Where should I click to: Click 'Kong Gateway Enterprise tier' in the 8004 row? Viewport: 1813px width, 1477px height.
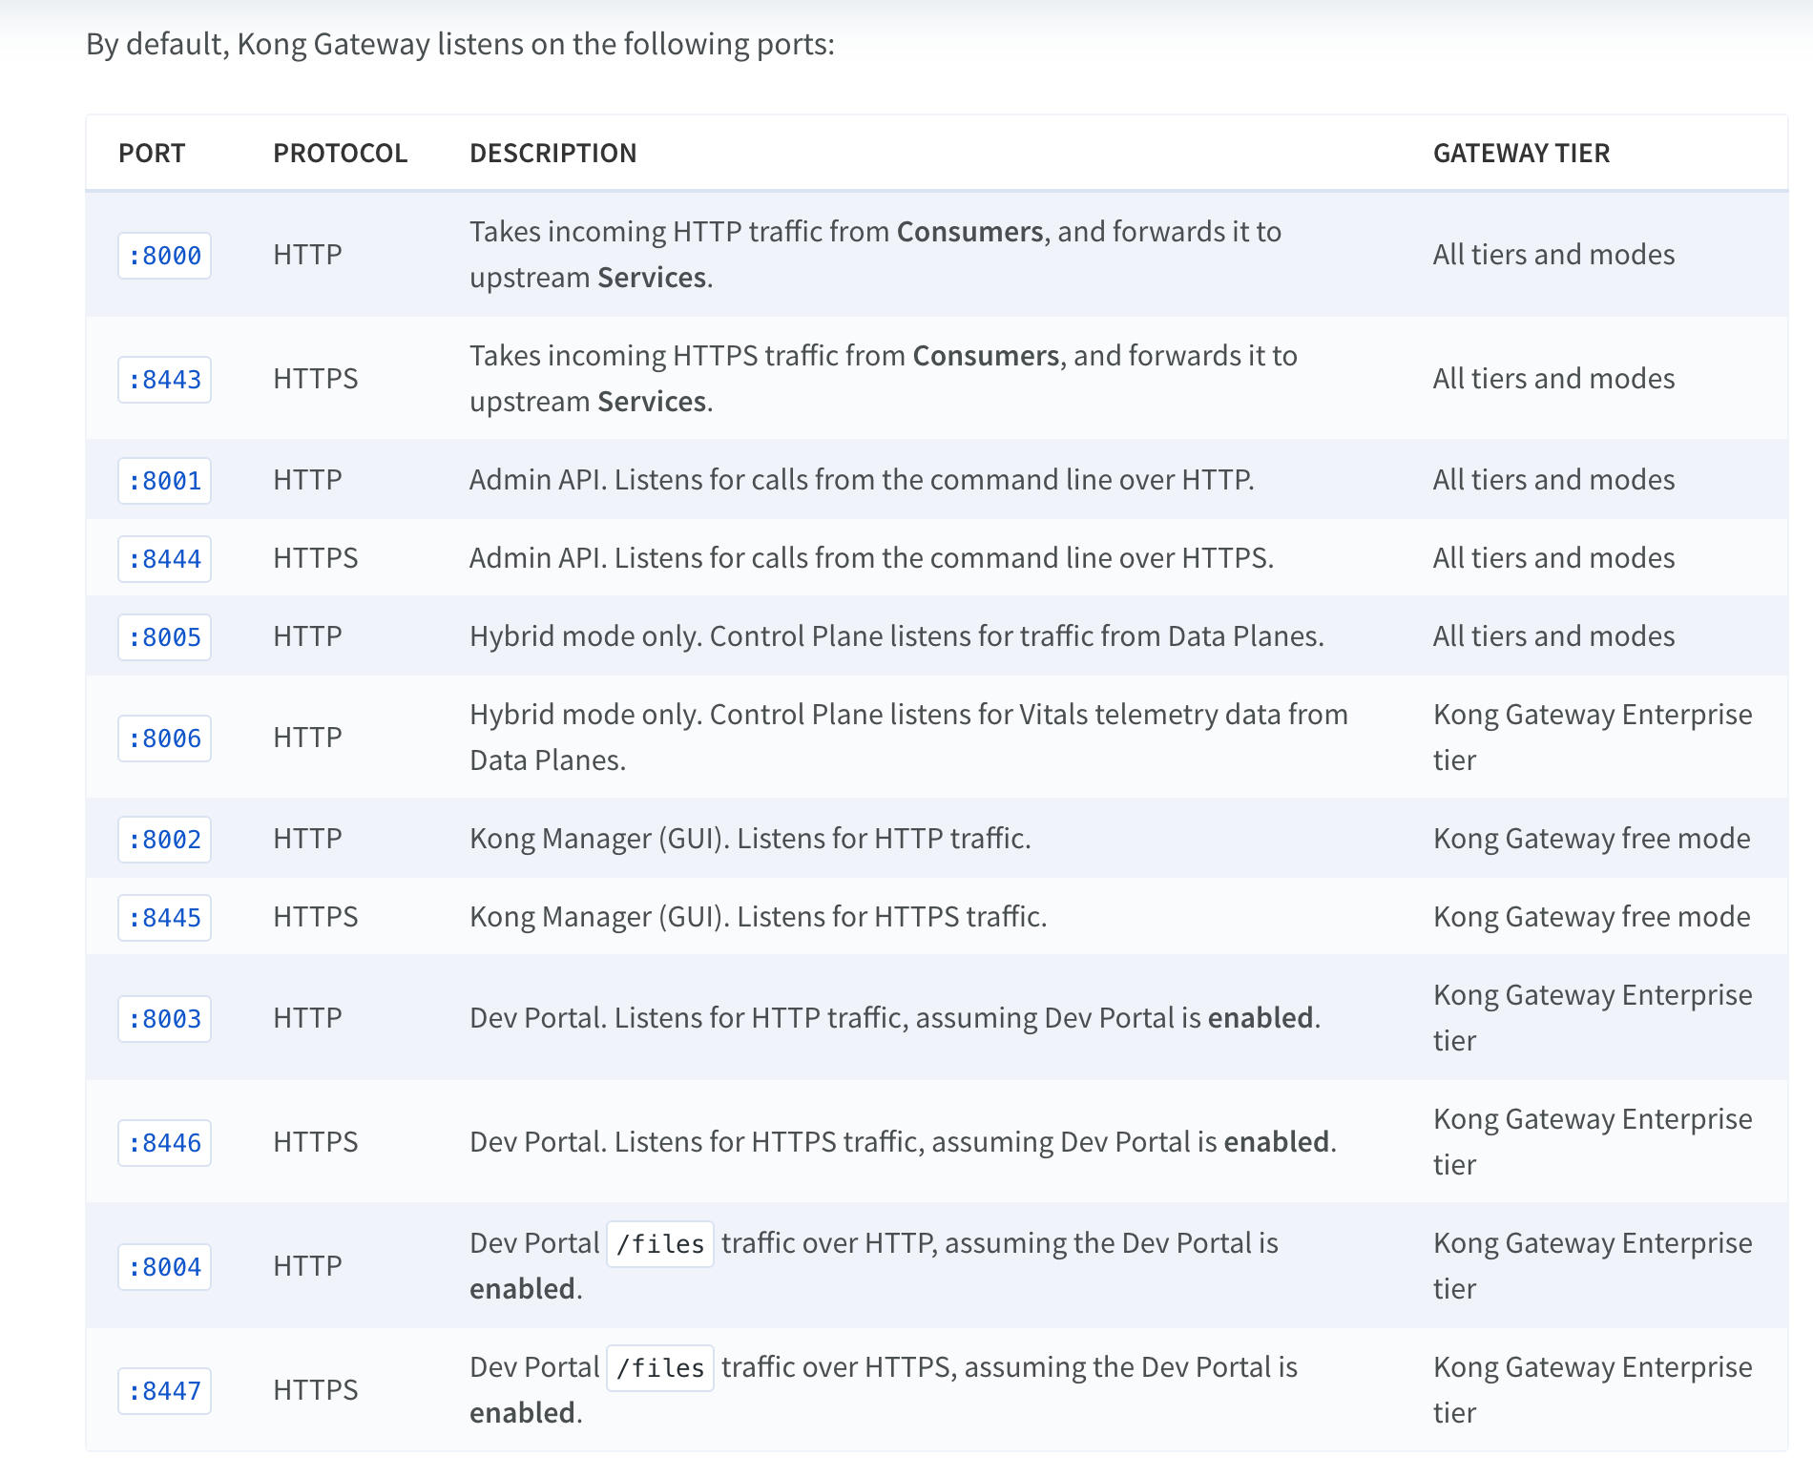tap(1593, 1266)
